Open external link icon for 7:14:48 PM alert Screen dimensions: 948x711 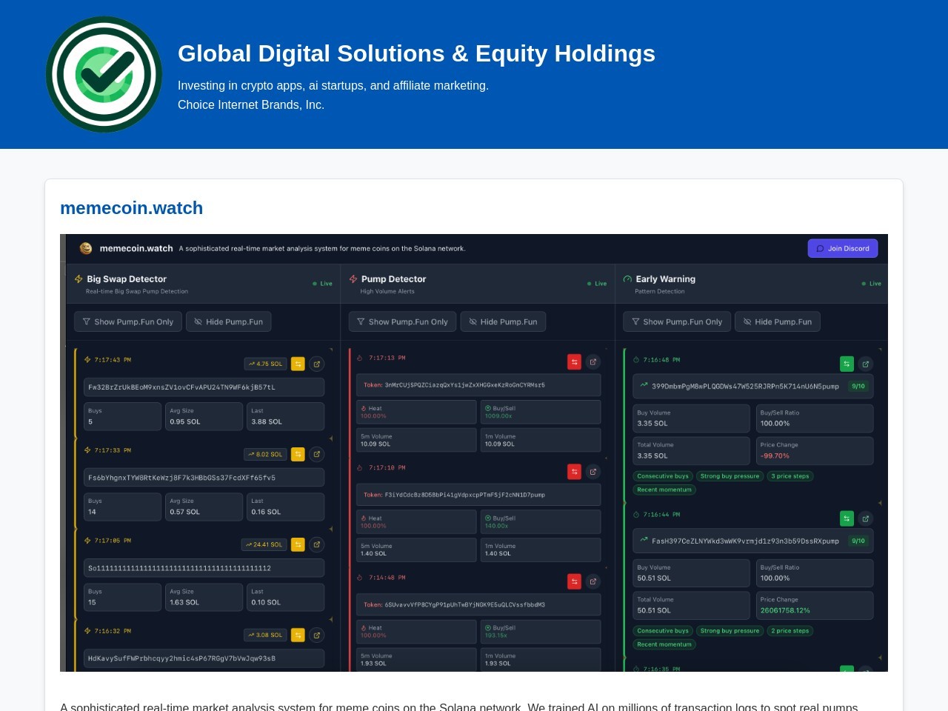(x=593, y=581)
